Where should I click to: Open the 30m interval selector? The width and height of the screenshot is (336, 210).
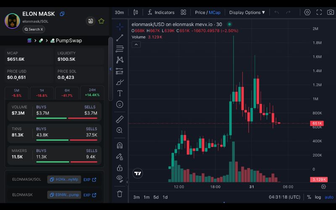point(119,13)
